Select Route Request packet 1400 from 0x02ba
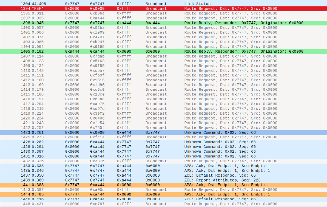Image resolution: width=327 pixels, height=207 pixels. click(163, 27)
